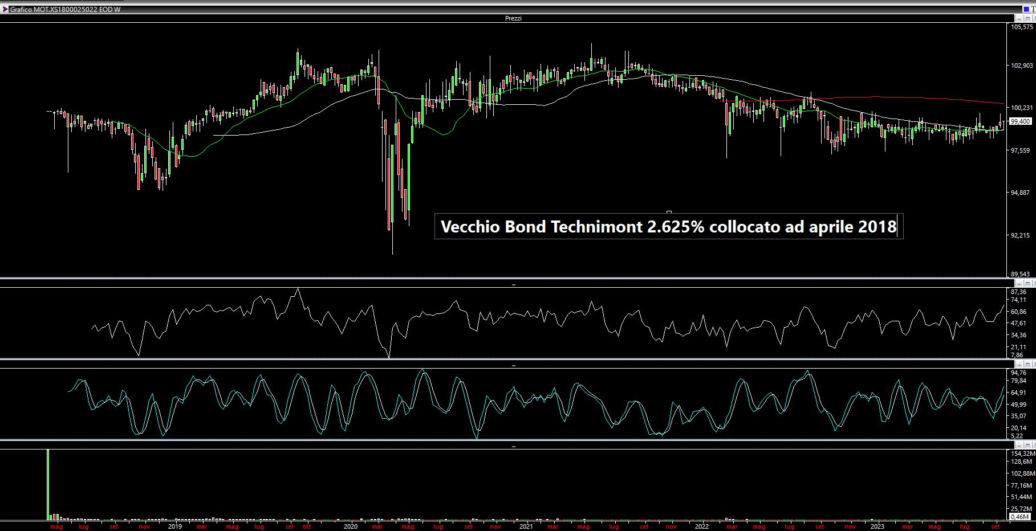This screenshot has width=1036, height=531.
Task: Click the 100,231 price axis label
Action: tap(1022, 108)
